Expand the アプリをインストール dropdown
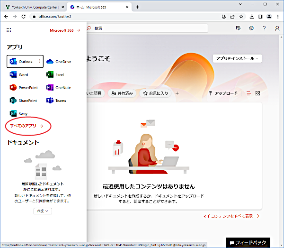This screenshot has width=284, height=248. coord(237,58)
